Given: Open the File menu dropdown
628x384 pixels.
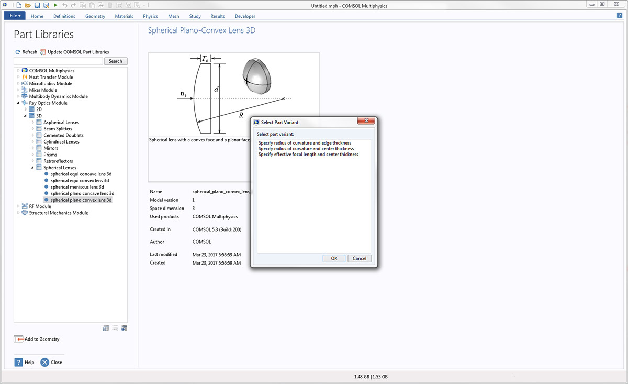Looking at the screenshot, I should click(x=15, y=16).
